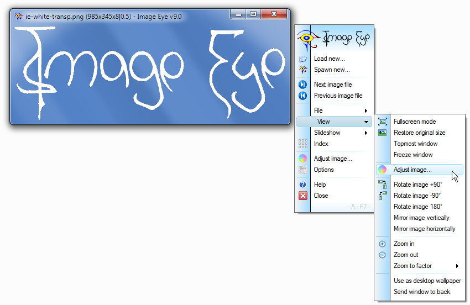Choose Load new... from the menu
The image size is (470, 305).
tap(330, 59)
